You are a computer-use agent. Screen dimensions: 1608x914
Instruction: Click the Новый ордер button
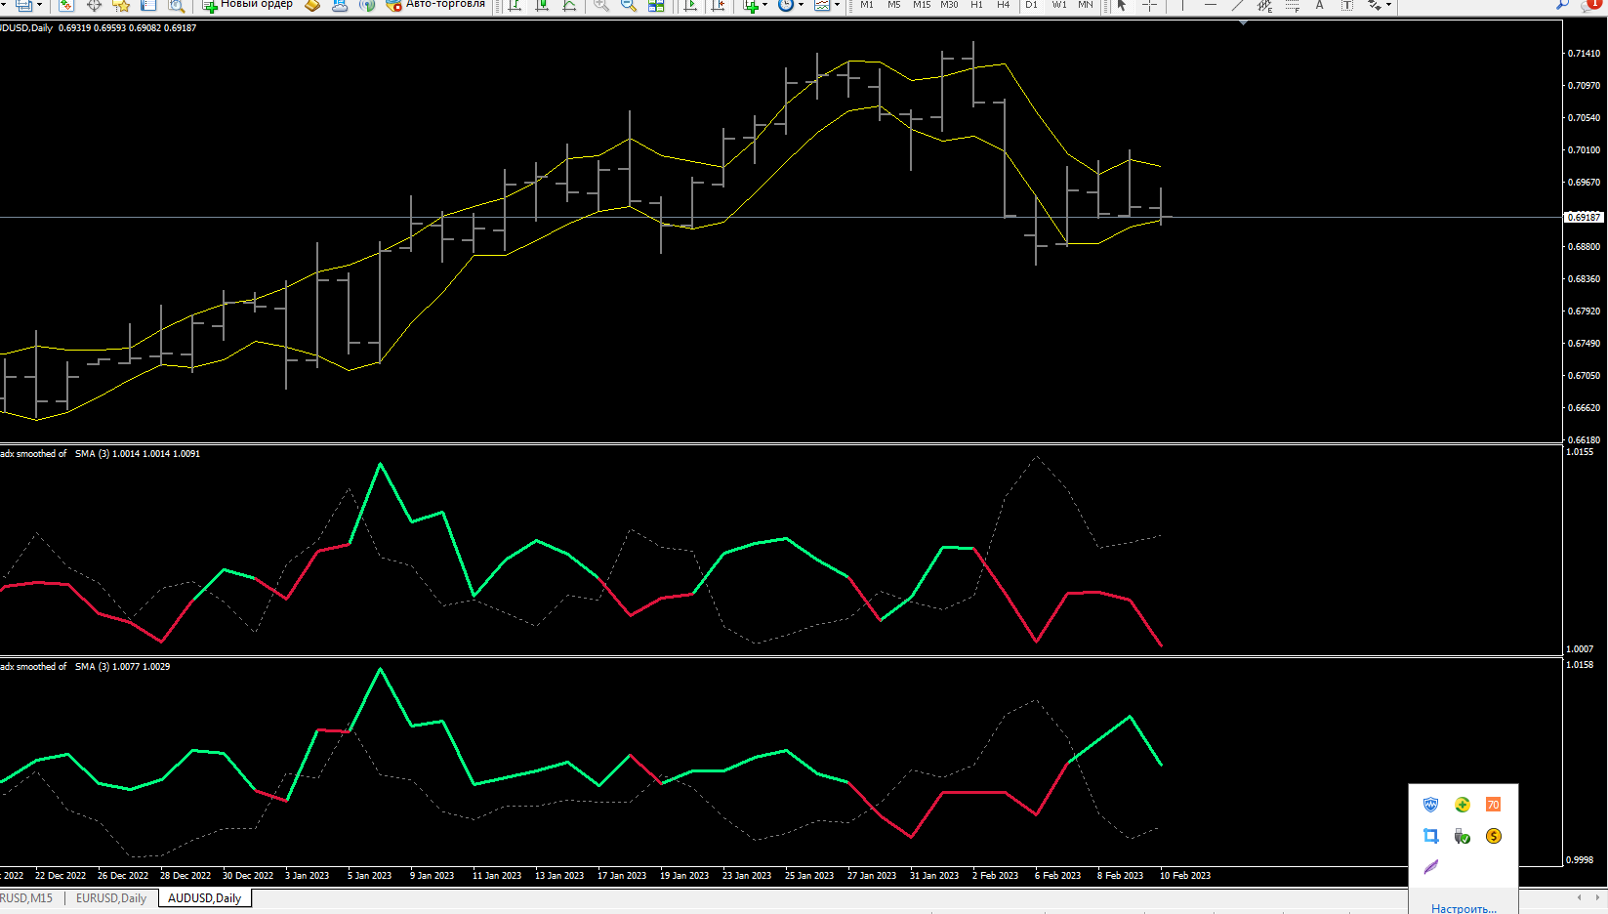(247, 5)
